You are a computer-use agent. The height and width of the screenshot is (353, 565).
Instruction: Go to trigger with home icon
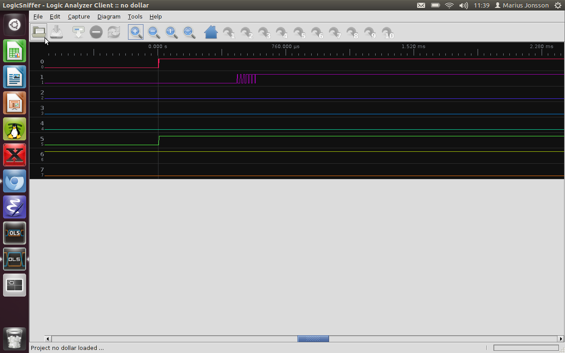[211, 32]
